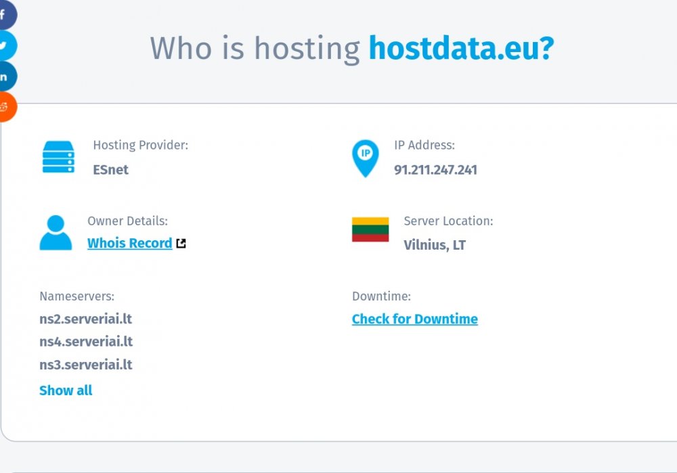This screenshot has height=473, width=677.
Task: Click the owner details person icon
Action: 56,233
